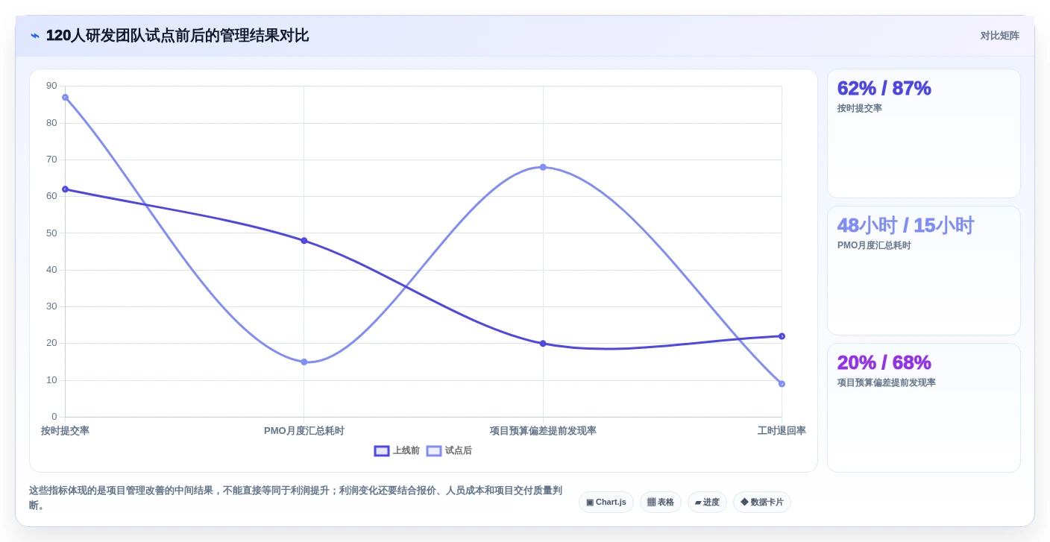
Task: Click the 上线前 data point at 62 for 按时提交率
Action: coord(65,189)
